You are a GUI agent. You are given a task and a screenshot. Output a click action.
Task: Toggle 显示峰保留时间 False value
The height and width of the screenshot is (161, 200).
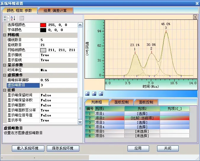coord(59,95)
